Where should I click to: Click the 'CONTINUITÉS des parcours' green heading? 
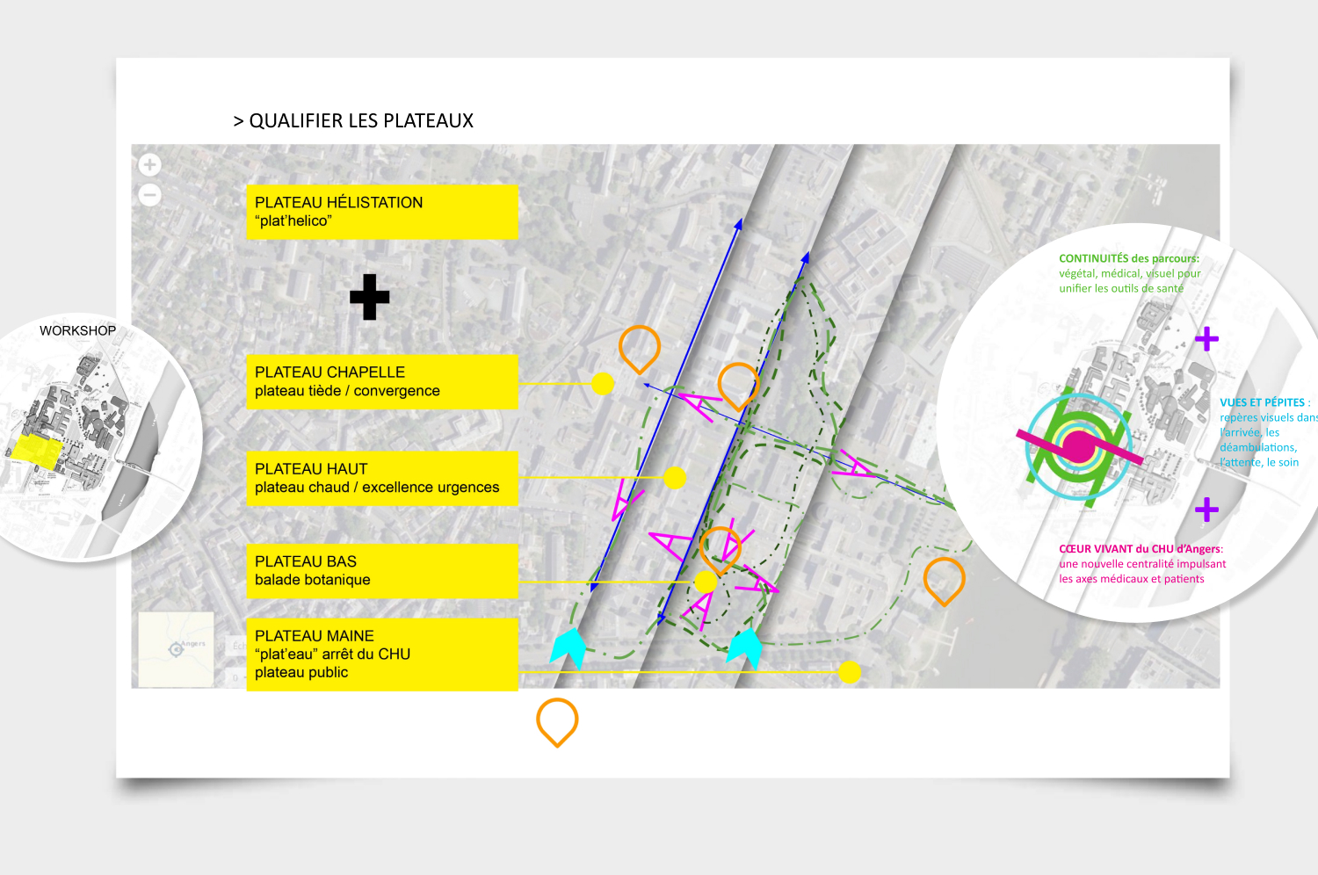pos(1129,258)
